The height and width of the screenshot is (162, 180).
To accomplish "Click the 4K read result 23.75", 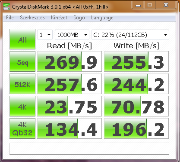I will 69,106.
